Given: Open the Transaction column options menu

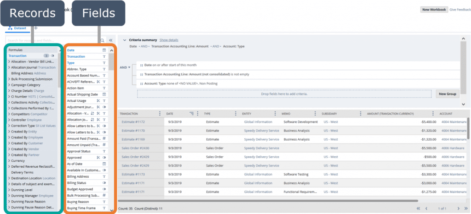Looking at the screenshot, I should click(160, 114).
